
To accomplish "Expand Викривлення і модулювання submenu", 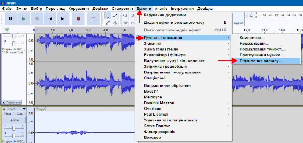I will pyautogui.click(x=183, y=72).
